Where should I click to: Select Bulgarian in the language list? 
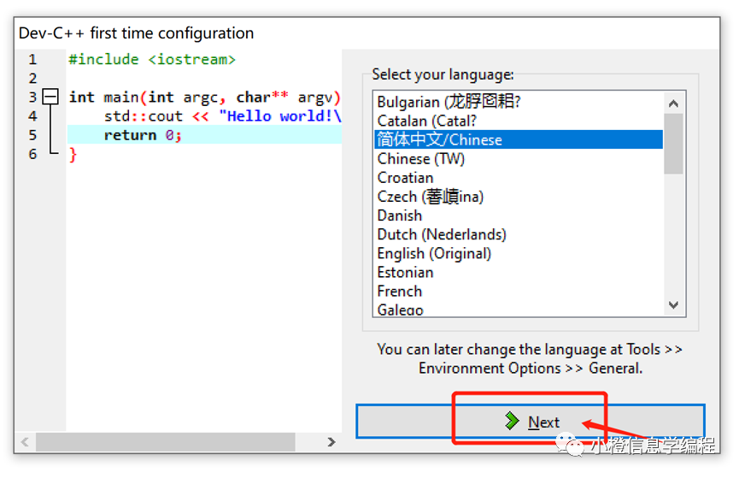[x=519, y=102]
